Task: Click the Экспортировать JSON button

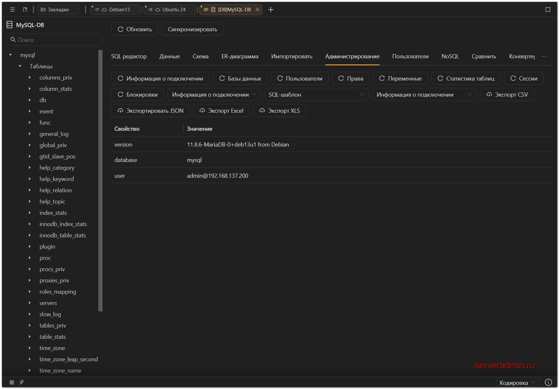Action: 151,110
